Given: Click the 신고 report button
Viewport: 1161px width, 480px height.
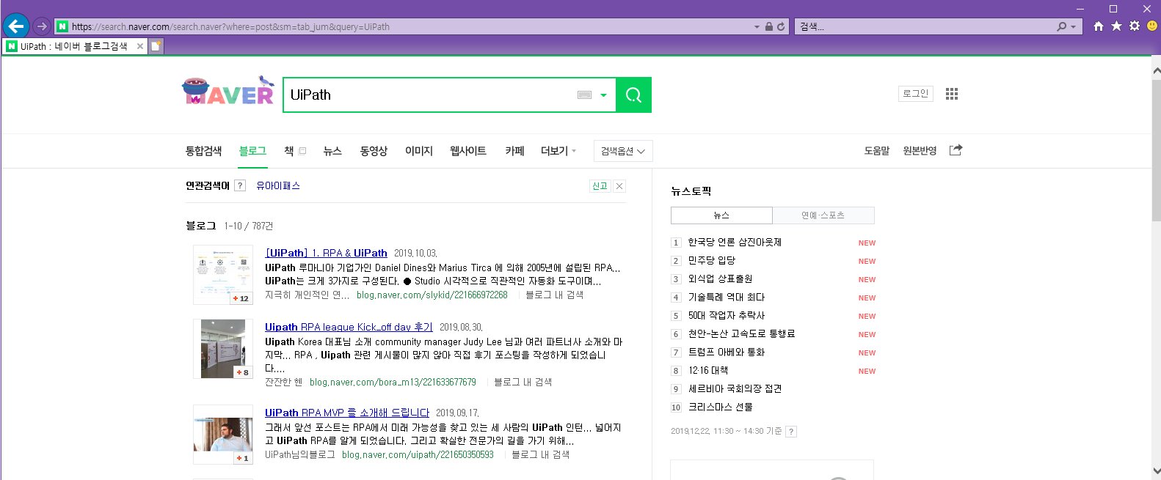Looking at the screenshot, I should coord(600,186).
